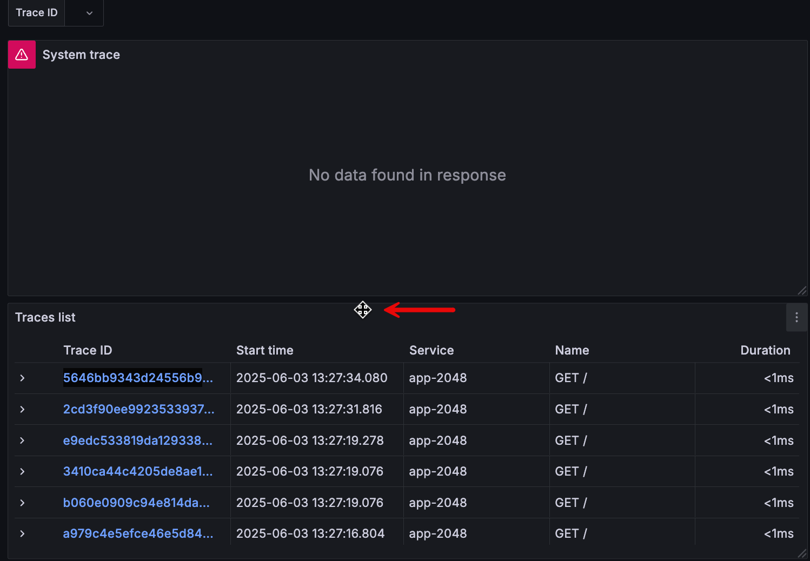Open trace link 5646bb9343d24556b9
Viewport: 810px width, 561px height.
click(138, 378)
